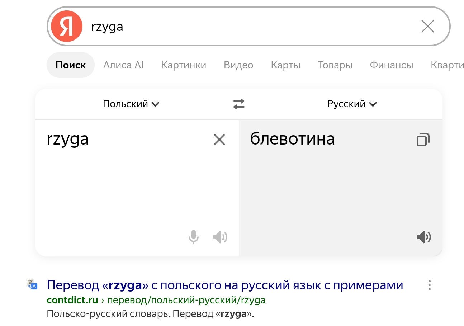Click the contdict.ru favicon icon
The width and height of the screenshot is (464, 326).
click(32, 284)
